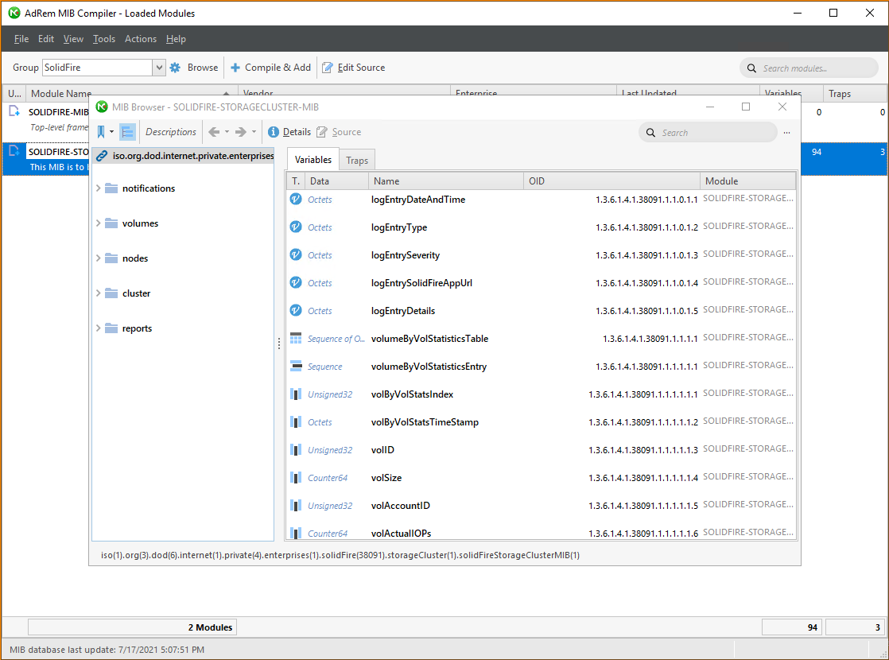Expand the volumes tree node
Screen dimensions: 889x660
coord(98,223)
